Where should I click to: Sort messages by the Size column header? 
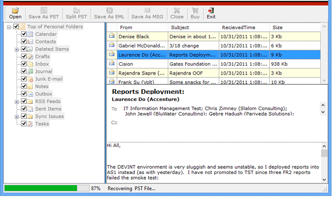[295, 28]
